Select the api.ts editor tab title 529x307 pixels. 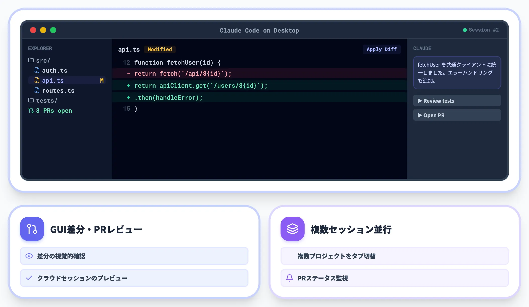[x=129, y=49]
